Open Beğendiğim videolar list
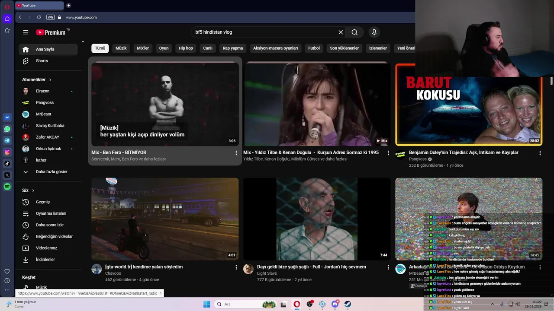554x311 pixels. 48,237
